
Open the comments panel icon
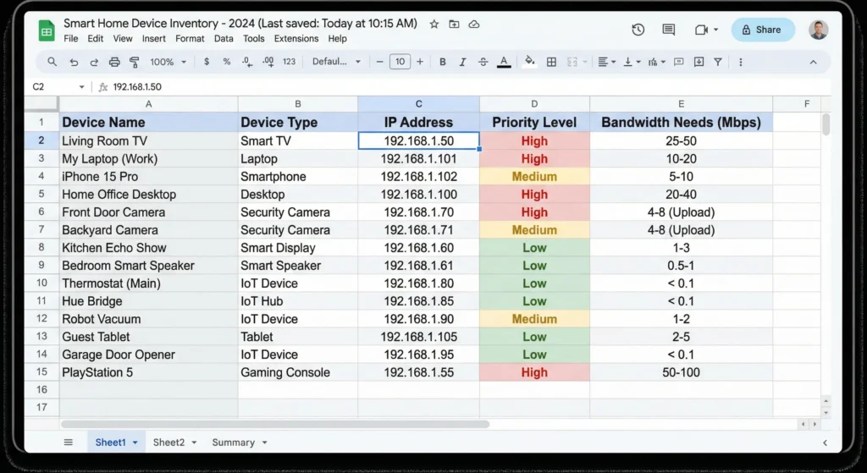click(669, 30)
